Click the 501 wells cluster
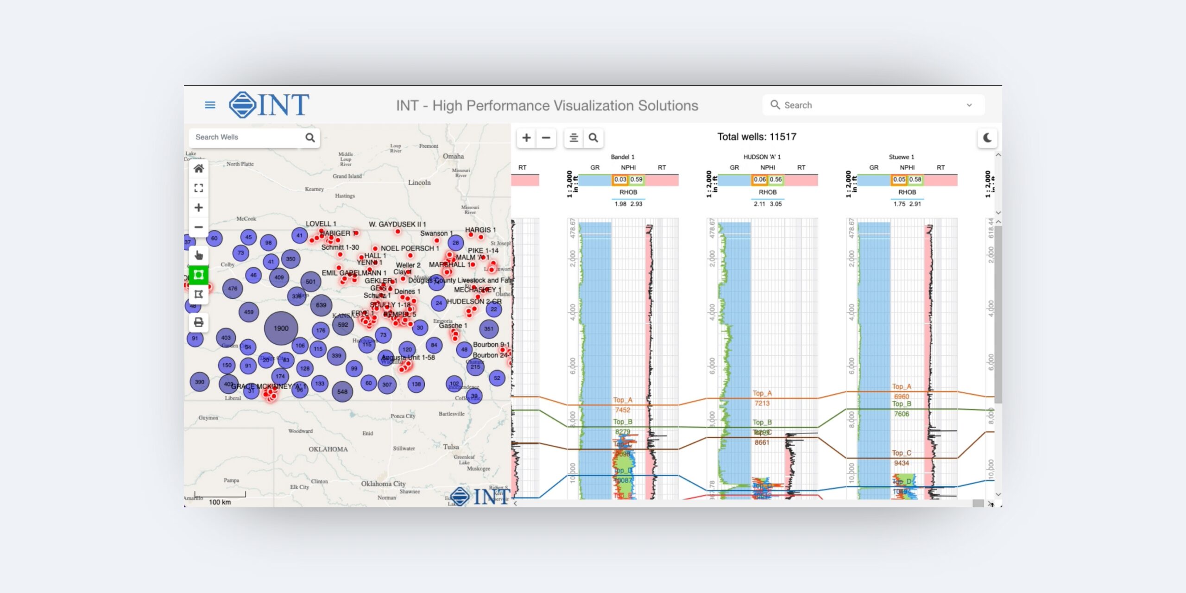The width and height of the screenshot is (1186, 593). (x=310, y=281)
